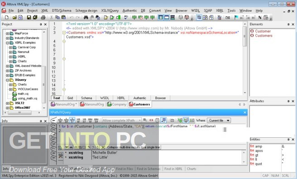This screenshot has width=297, height=179.
Task: Check well-formedness with the yellow checkmark icon
Action: tap(106, 17)
